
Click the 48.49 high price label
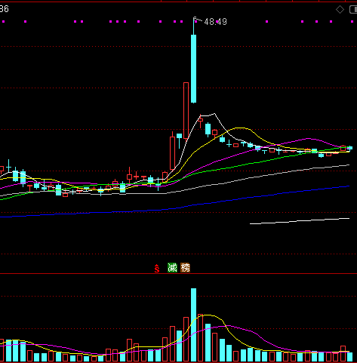pos(215,22)
